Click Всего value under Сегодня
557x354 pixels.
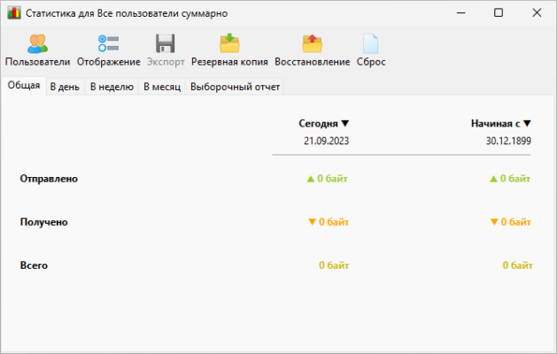tap(334, 265)
